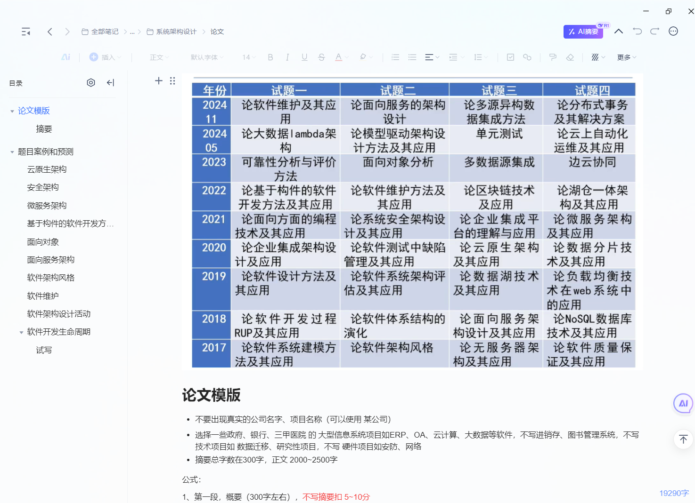
Task: Click the AI摘要 button
Action: [583, 32]
